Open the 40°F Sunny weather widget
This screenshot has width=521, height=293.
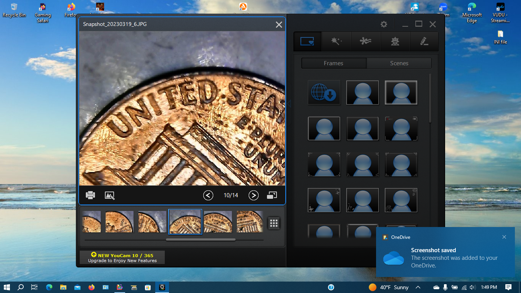389,287
